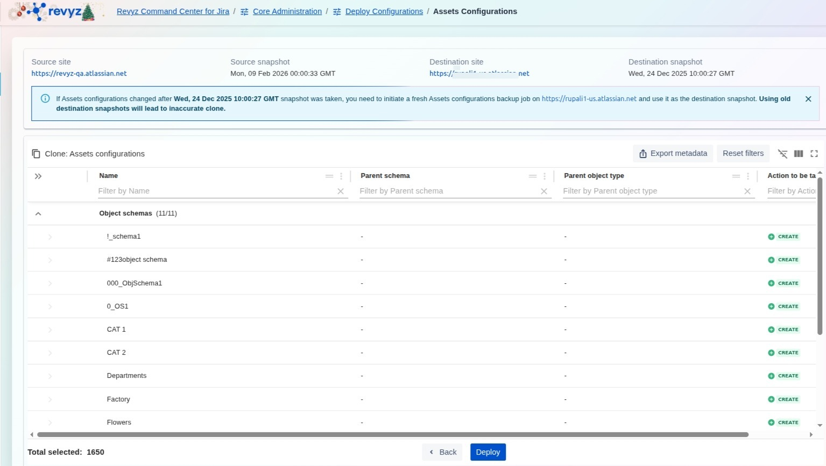Expand the CAT 1 row
The image size is (826, 466).
tap(50, 330)
